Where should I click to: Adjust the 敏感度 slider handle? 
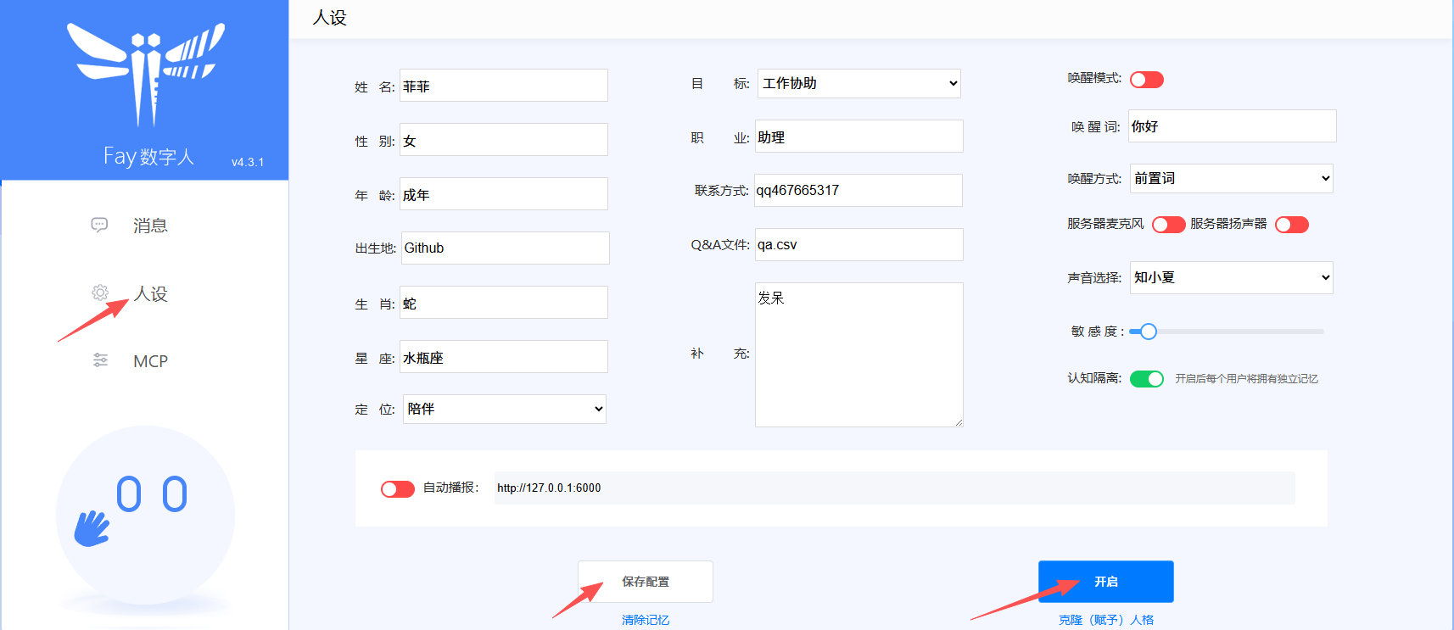[1149, 332]
